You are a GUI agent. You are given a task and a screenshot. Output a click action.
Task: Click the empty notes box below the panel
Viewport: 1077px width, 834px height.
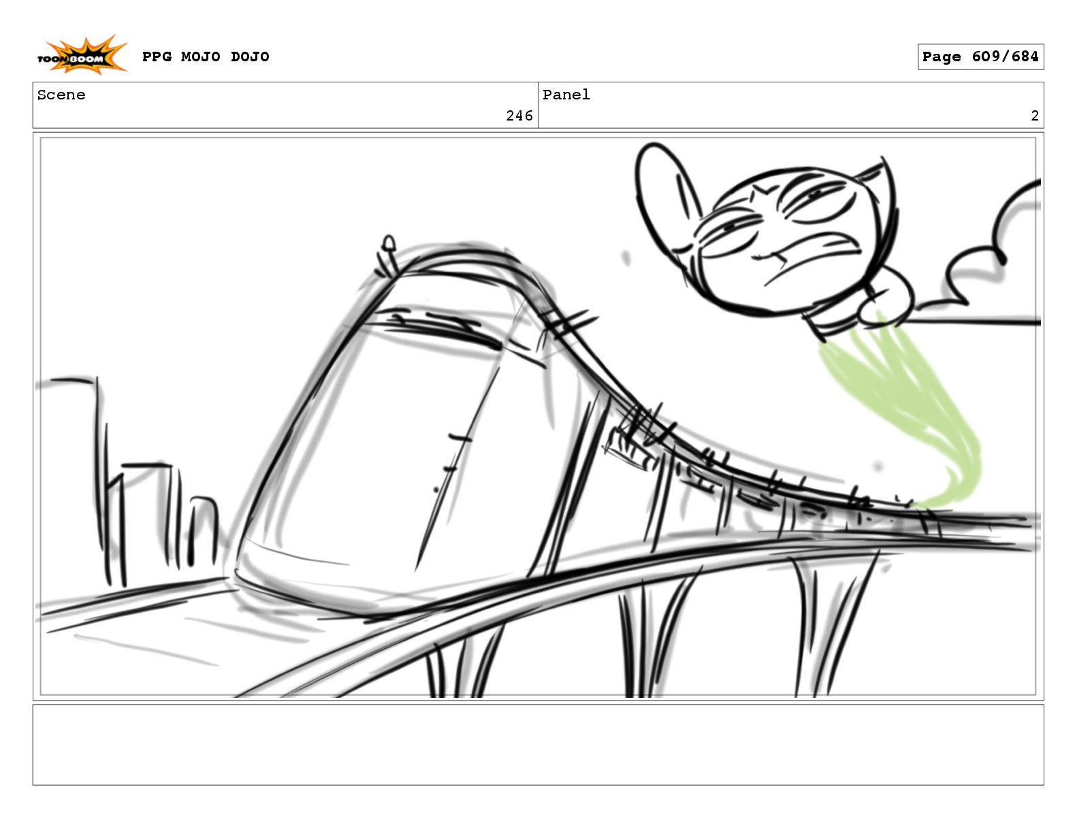tap(538, 745)
